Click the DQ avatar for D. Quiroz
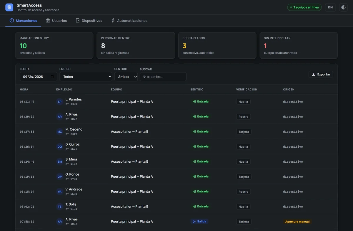 click(60, 147)
